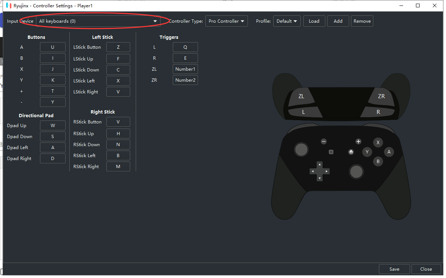The width and height of the screenshot is (446, 278).
Task: Rebind RStick Right mapped to M
Action: coord(118,167)
